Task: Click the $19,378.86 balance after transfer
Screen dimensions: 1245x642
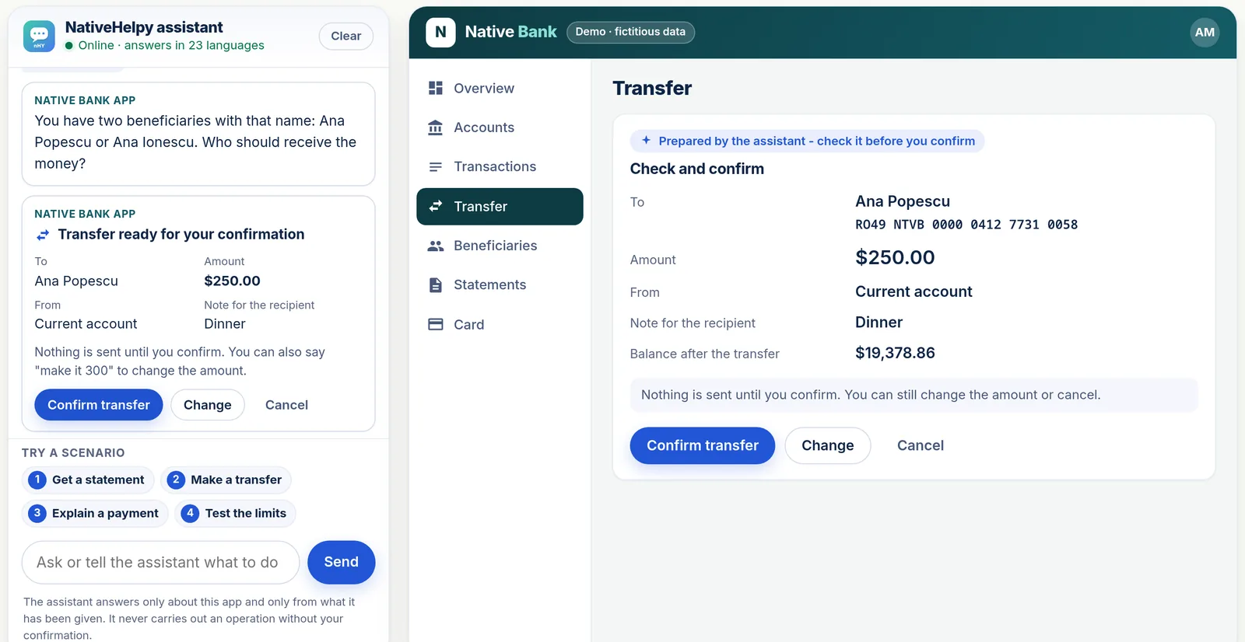Action: (895, 353)
